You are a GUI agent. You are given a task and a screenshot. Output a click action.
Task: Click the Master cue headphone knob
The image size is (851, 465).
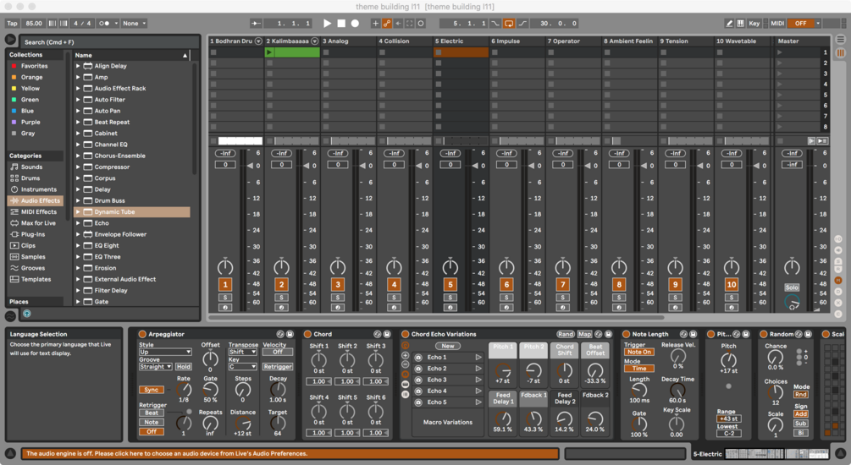pos(792,303)
